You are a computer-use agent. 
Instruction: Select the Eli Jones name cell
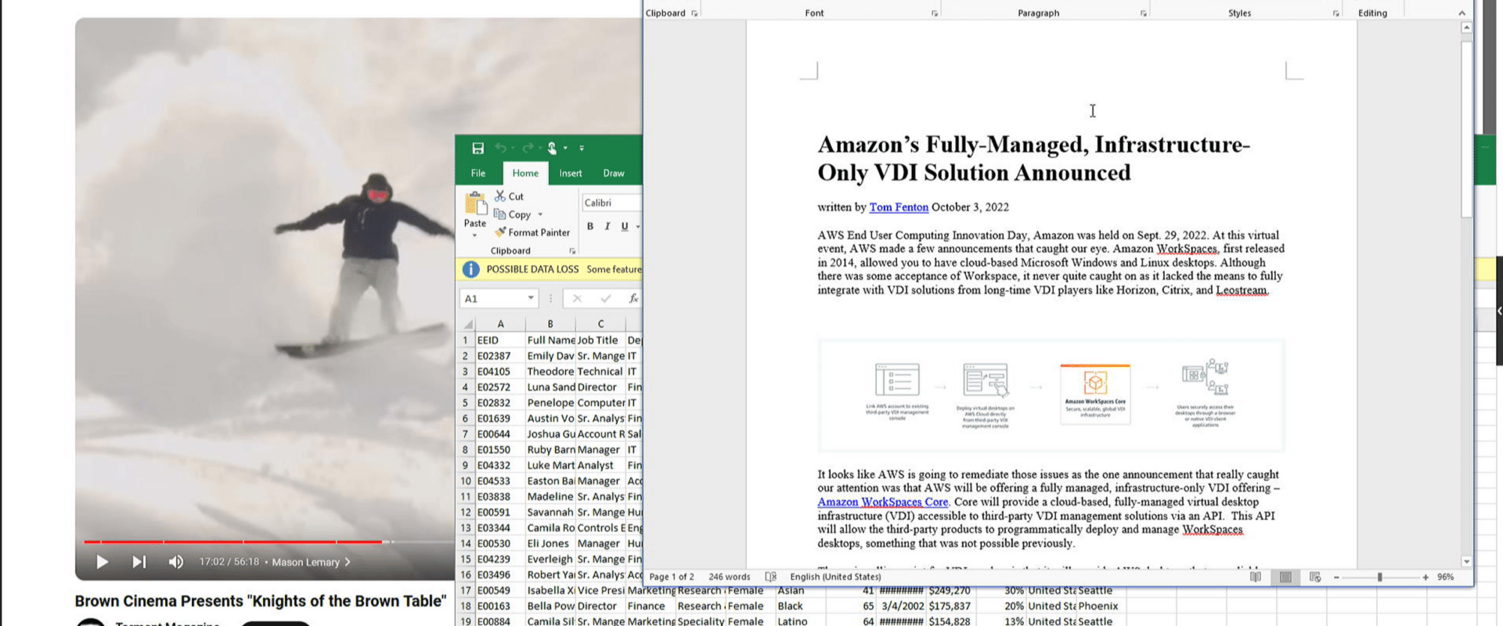pos(550,544)
